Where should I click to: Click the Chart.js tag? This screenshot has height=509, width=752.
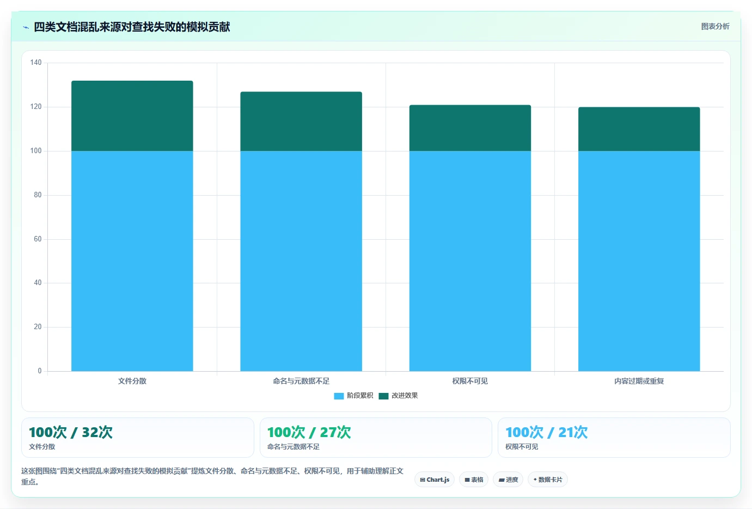(x=435, y=480)
